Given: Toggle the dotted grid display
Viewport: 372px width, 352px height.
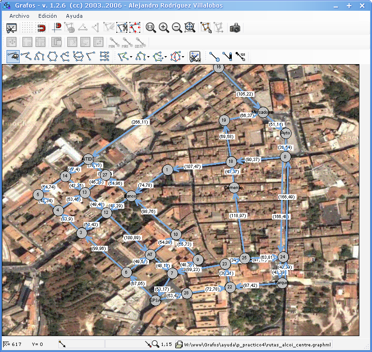Looking at the screenshot, I should click(x=28, y=28).
